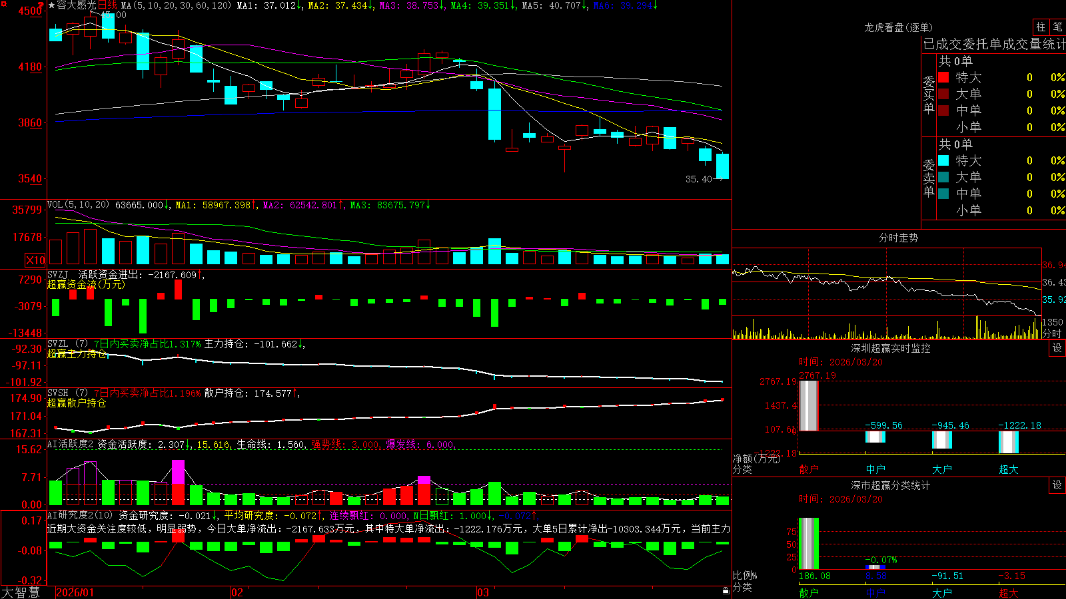1066x599 pixels.
Task: Click the 2026/01 date marker on timeline
Action: pos(75,592)
